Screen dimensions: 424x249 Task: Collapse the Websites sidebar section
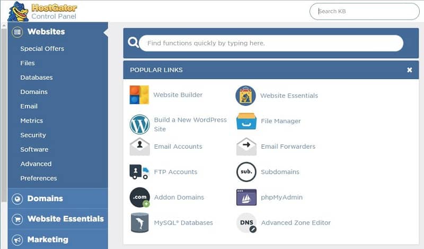coord(58,32)
